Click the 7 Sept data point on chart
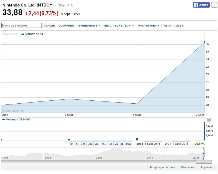Viewport: 218px width, 174px height. pos(205,42)
